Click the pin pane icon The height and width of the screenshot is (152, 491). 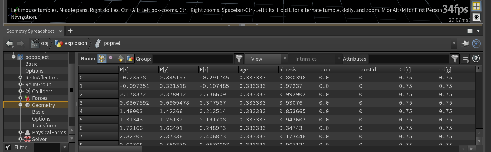tap(465, 44)
